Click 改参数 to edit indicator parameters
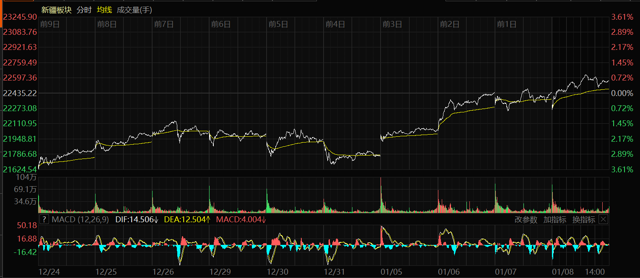This screenshot has height=278, width=640. [526, 219]
